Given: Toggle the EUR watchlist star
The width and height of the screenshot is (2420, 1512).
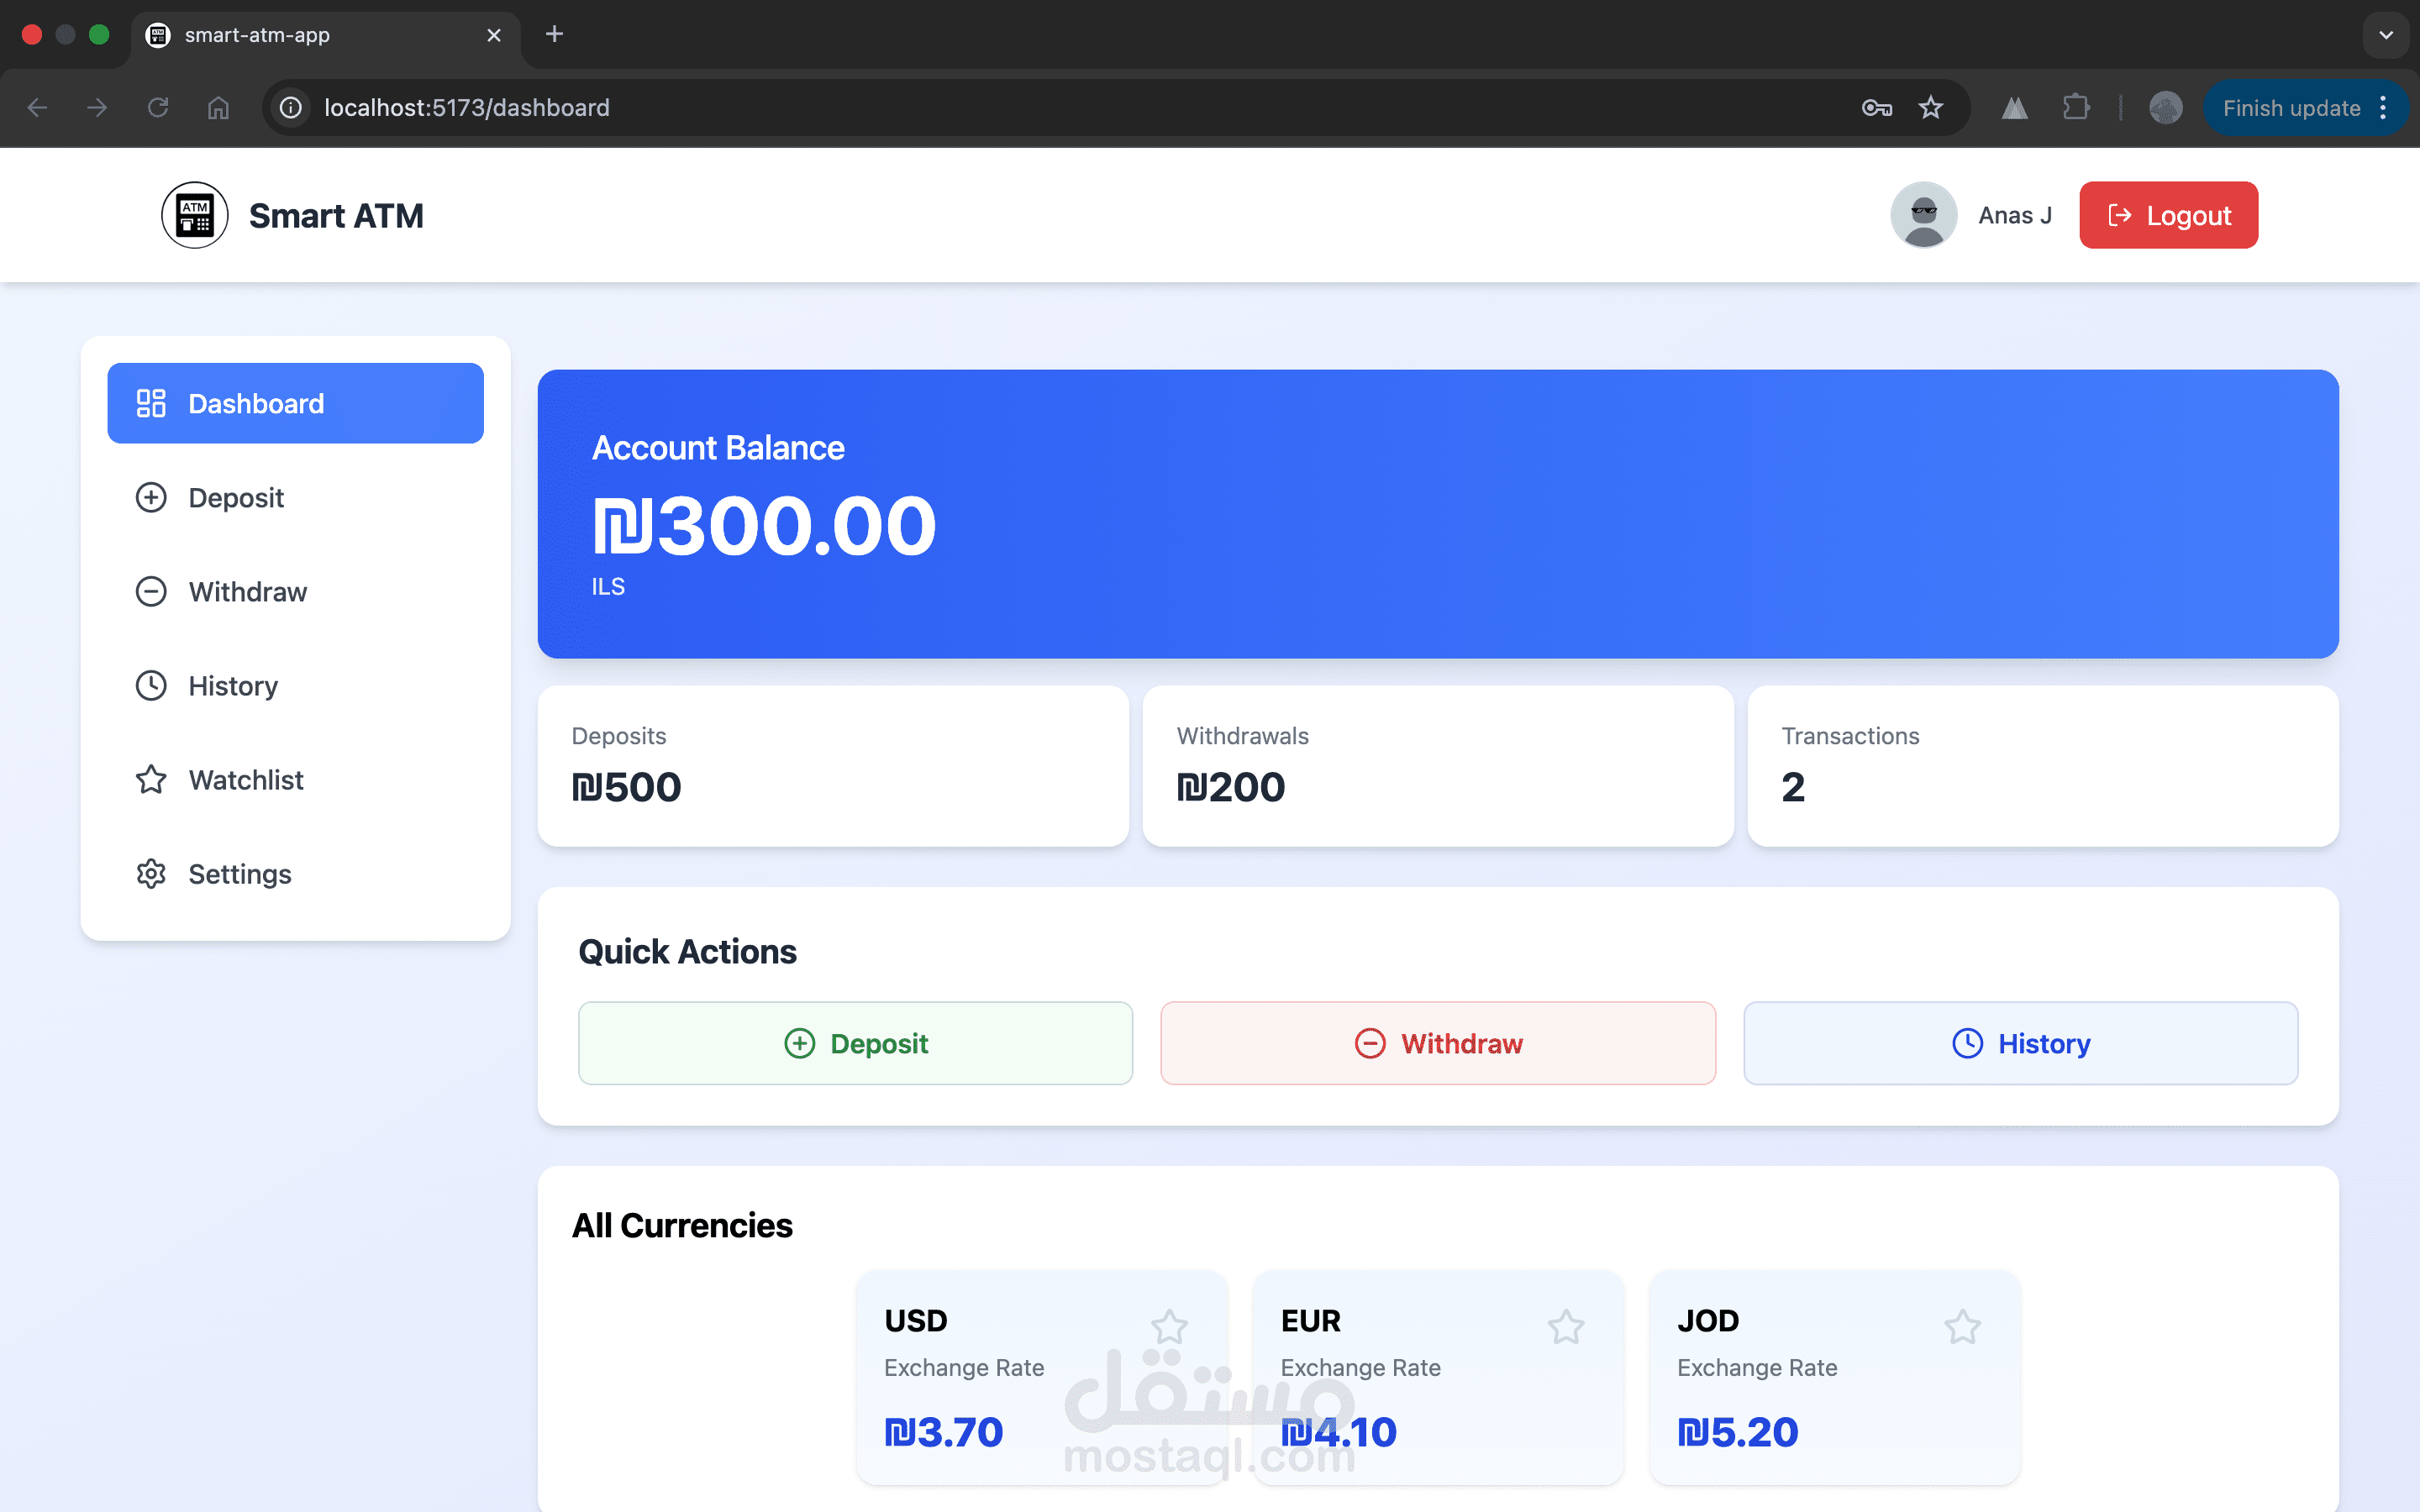Looking at the screenshot, I should (1565, 1327).
